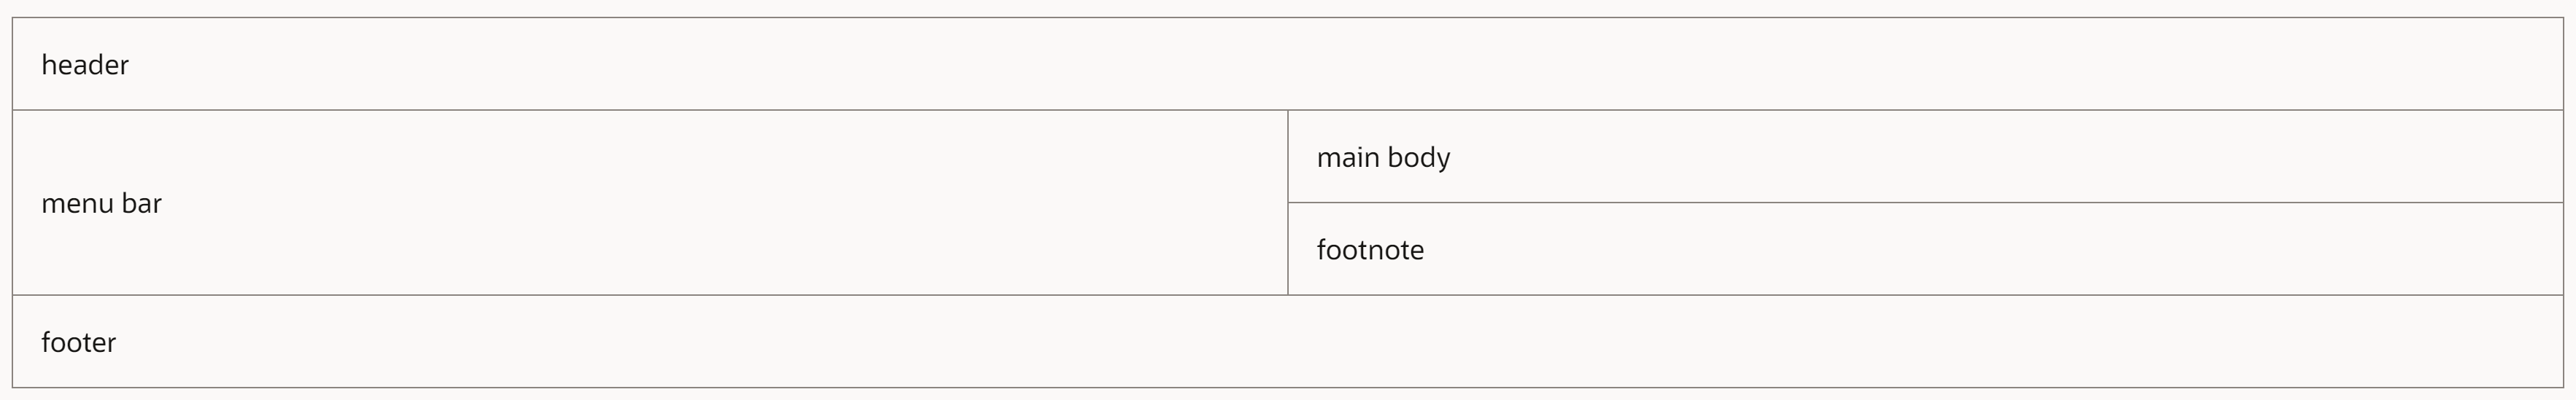Click the word "body" in main body
The width and height of the screenshot is (2576, 400).
tap(1418, 158)
